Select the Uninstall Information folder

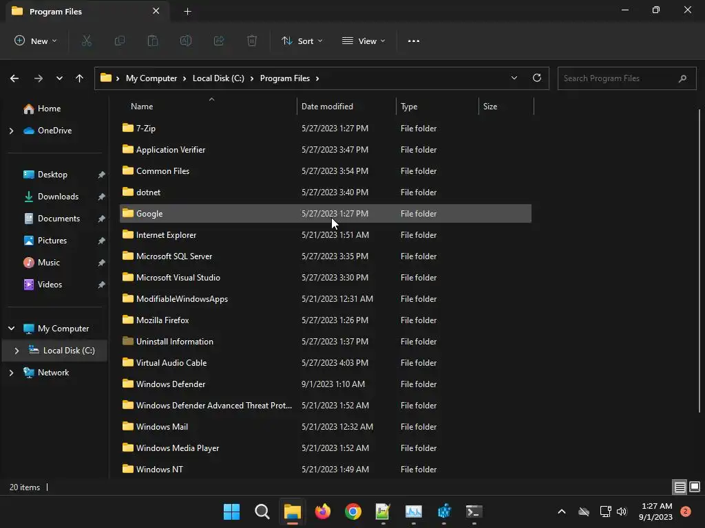[326, 342]
